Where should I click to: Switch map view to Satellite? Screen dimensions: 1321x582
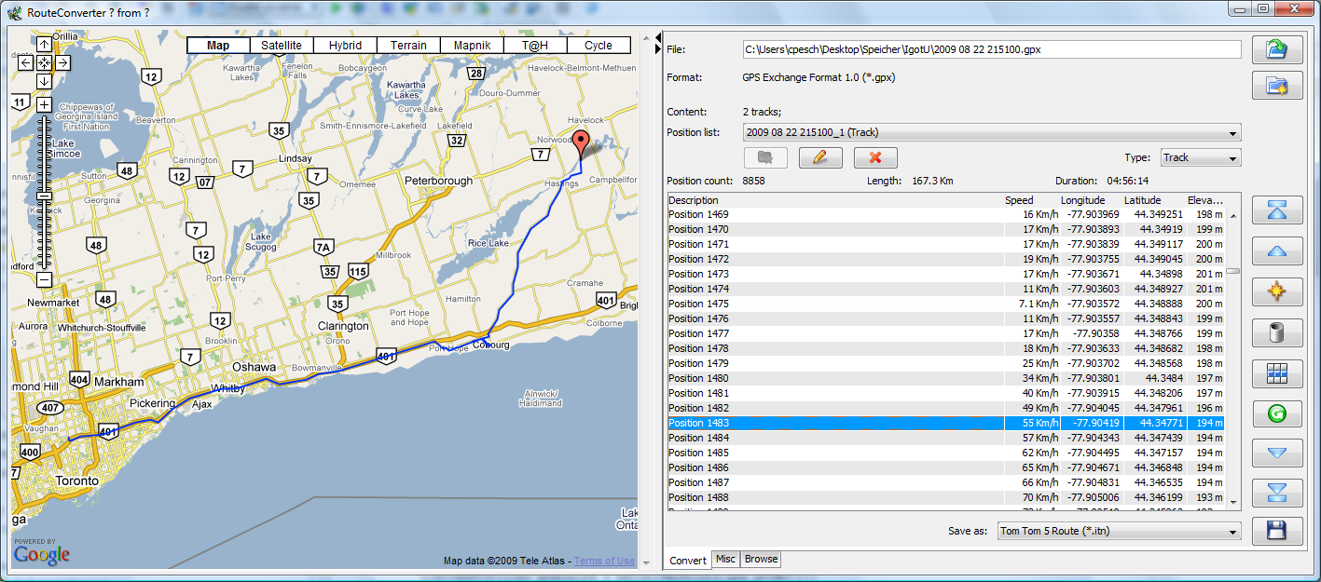pos(281,46)
